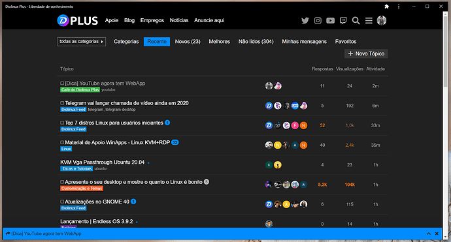
Task: Open the Favoritos tab
Action: [346, 42]
